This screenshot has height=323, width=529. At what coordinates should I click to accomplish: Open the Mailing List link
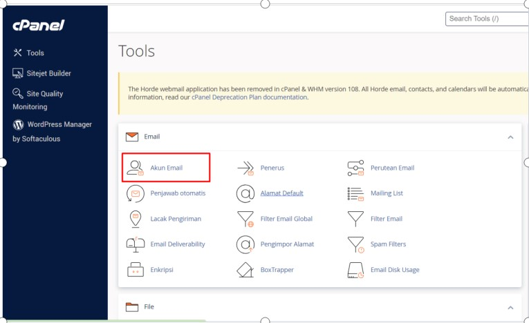pyautogui.click(x=387, y=193)
